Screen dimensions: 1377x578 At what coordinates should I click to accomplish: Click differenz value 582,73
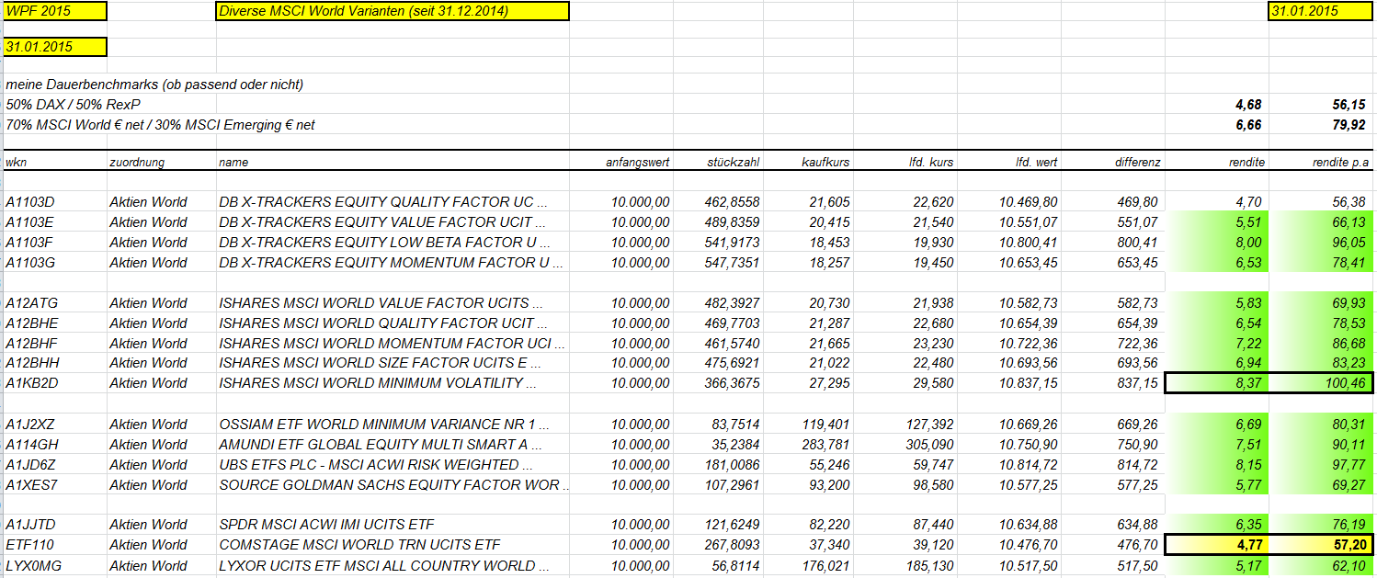(1139, 303)
